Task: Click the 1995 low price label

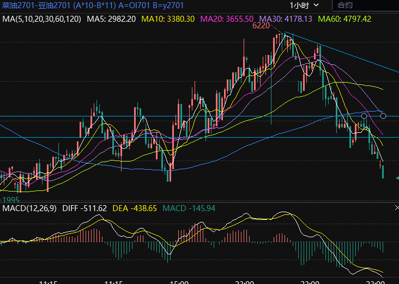Action: [x=10, y=200]
